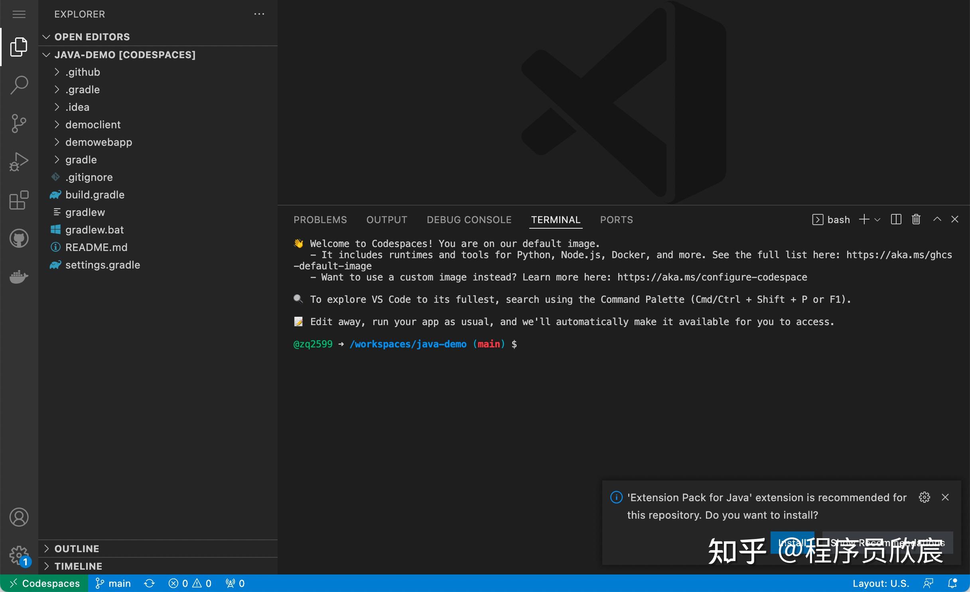Maximize the panel size with chevron
Screen dimensions: 970x592
937,219
